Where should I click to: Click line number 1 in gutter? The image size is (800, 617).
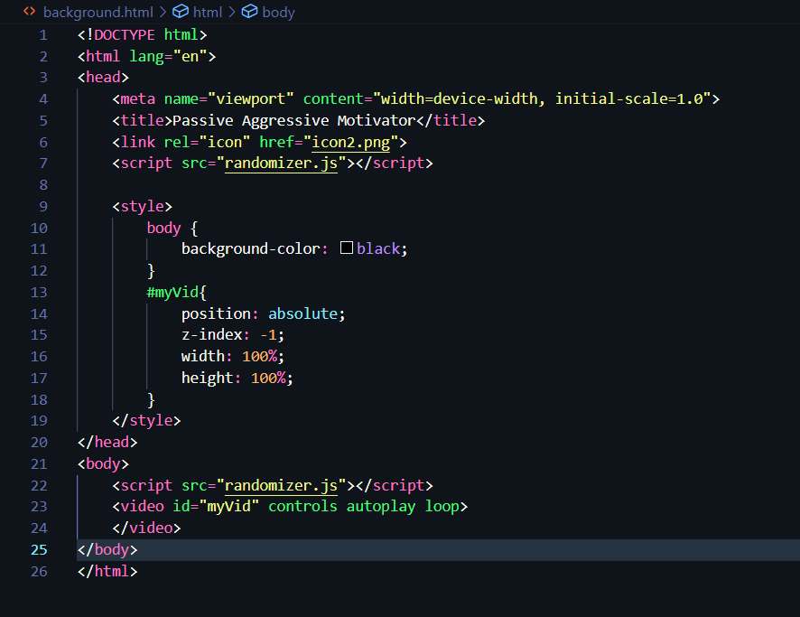click(x=43, y=35)
